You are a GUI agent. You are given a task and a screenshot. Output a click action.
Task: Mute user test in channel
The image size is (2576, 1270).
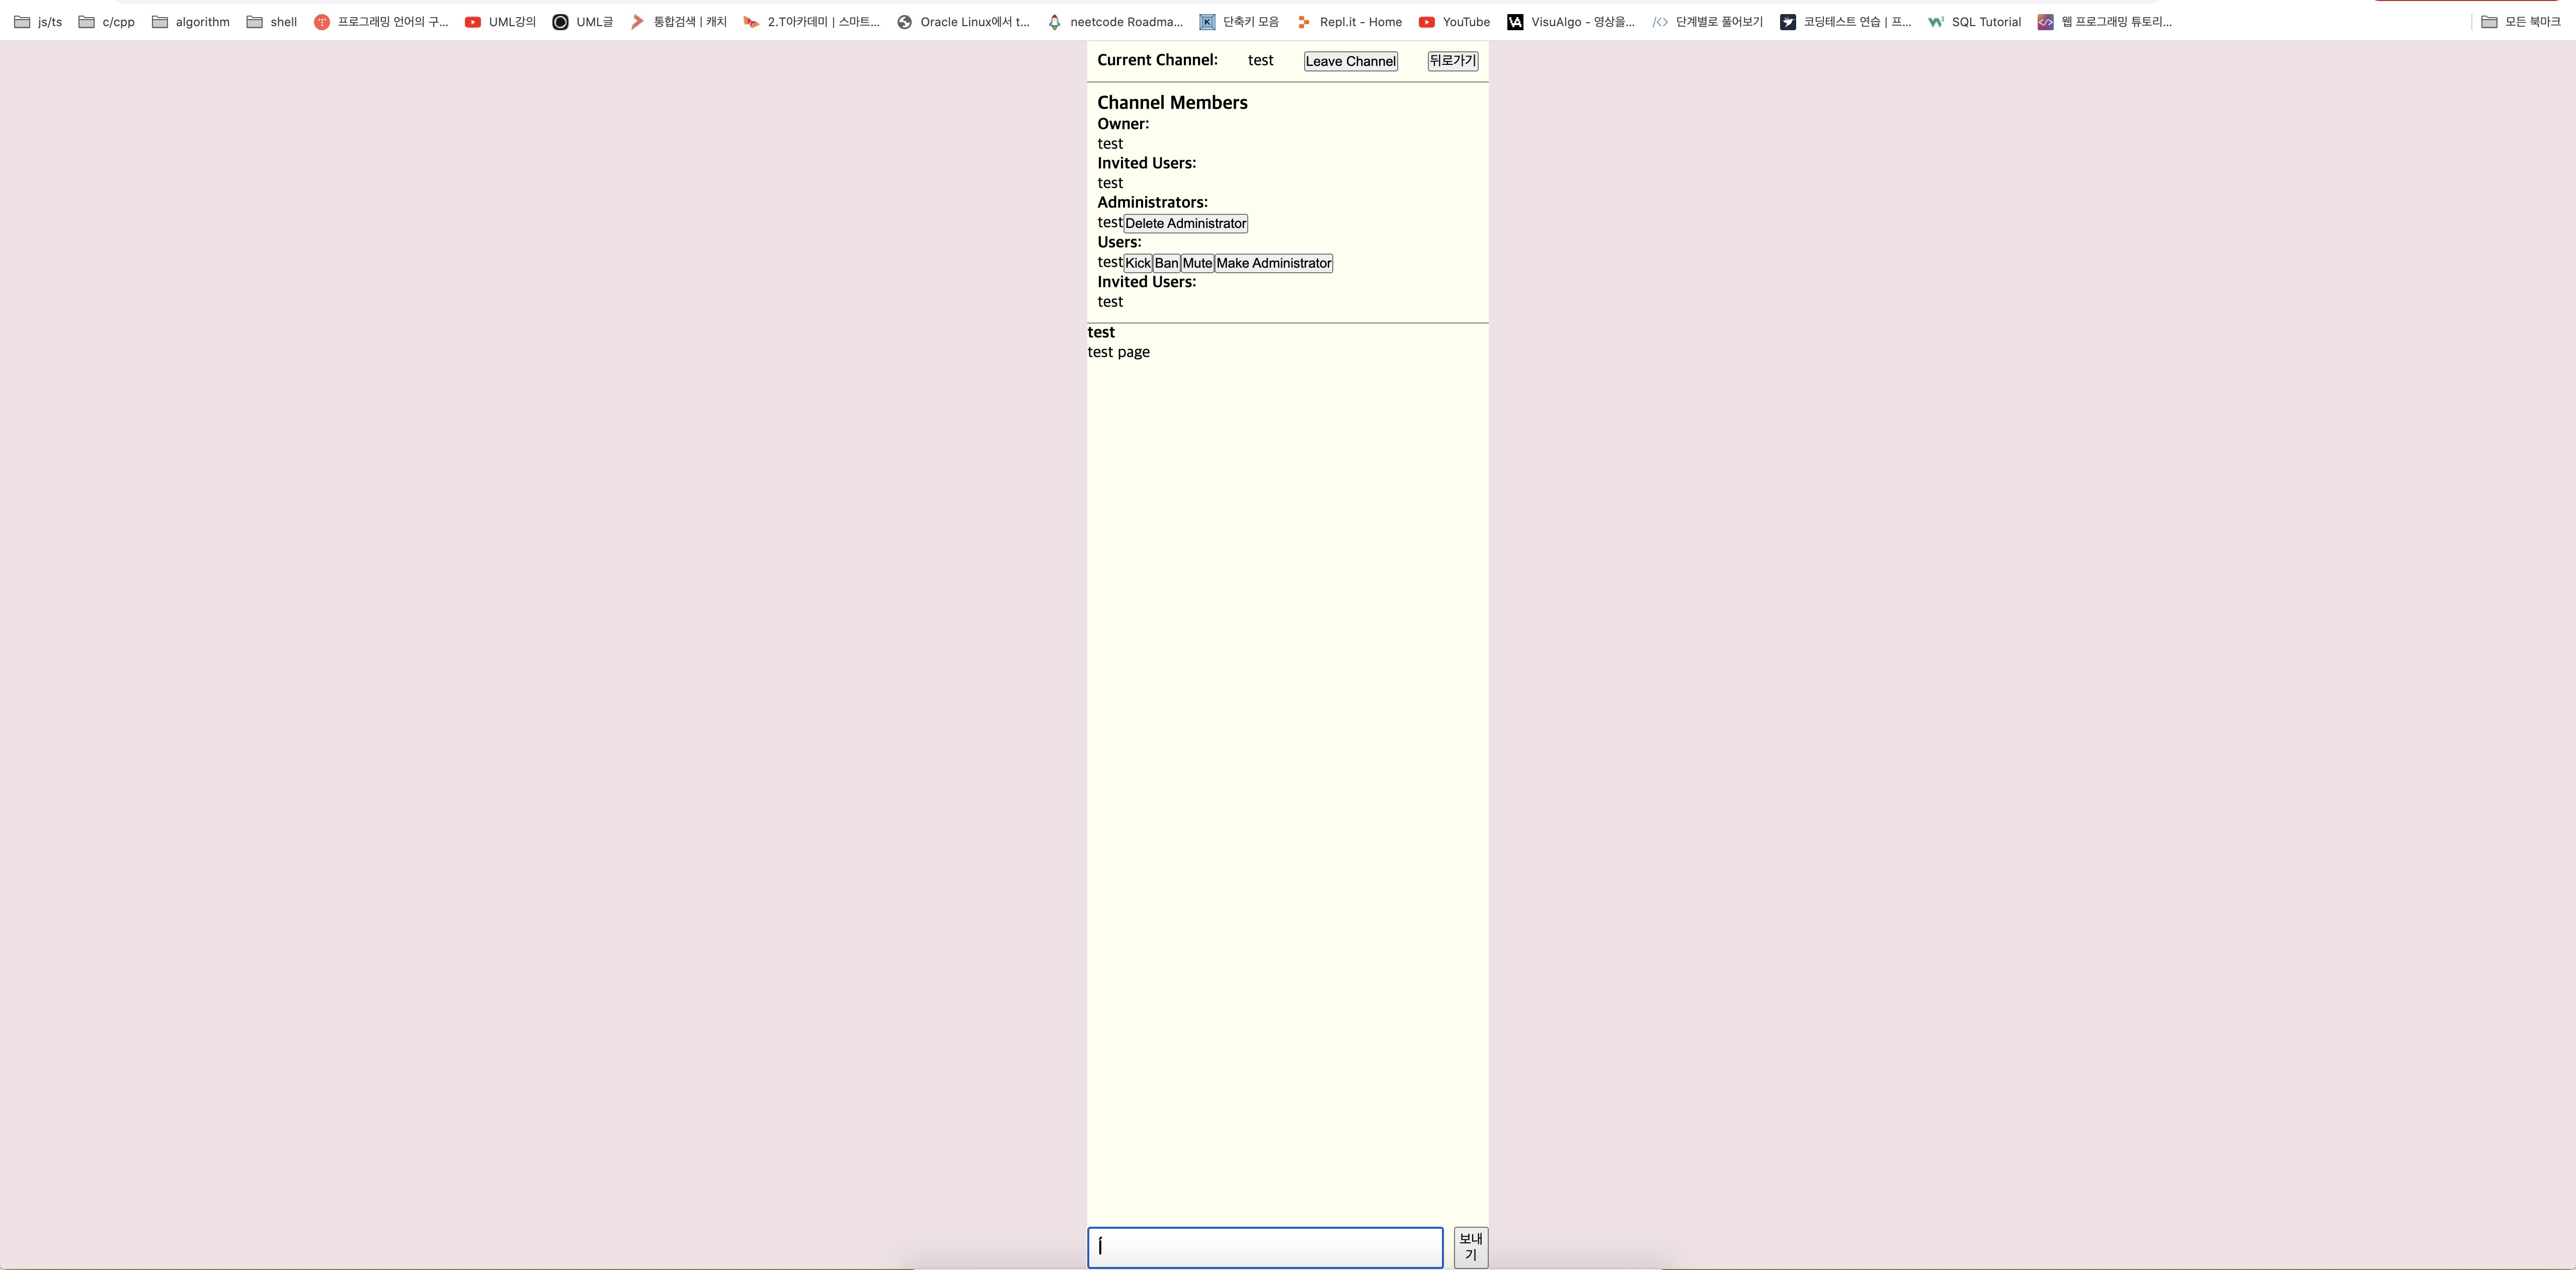pyautogui.click(x=1197, y=263)
